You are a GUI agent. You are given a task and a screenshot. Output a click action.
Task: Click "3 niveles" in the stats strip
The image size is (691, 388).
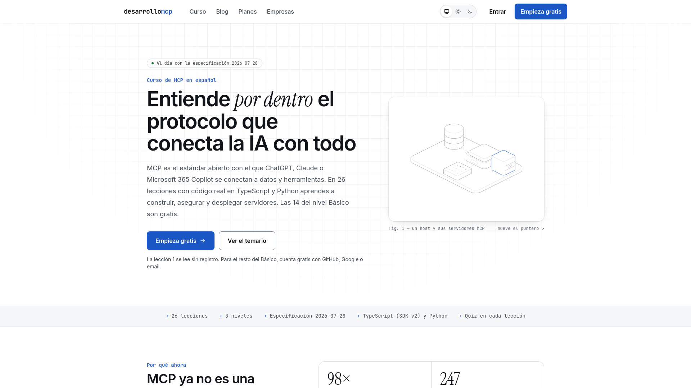coord(236,316)
